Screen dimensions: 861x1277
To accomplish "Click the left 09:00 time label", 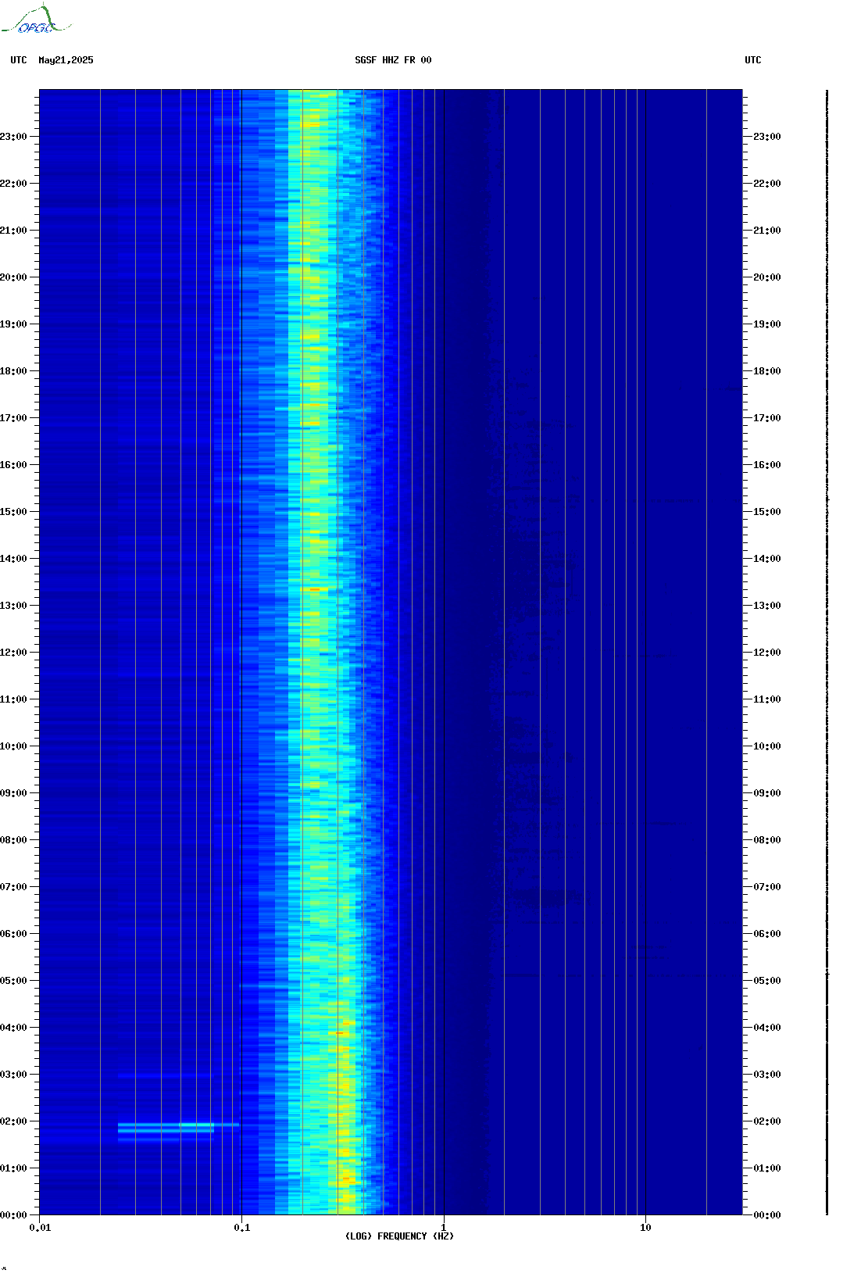I will tap(13, 793).
